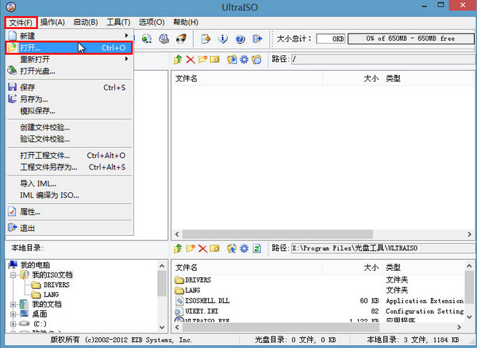The image size is (477, 348).
Task: Click the globe folder icon in disc pane toolbar
Action: pyautogui.click(x=232, y=59)
